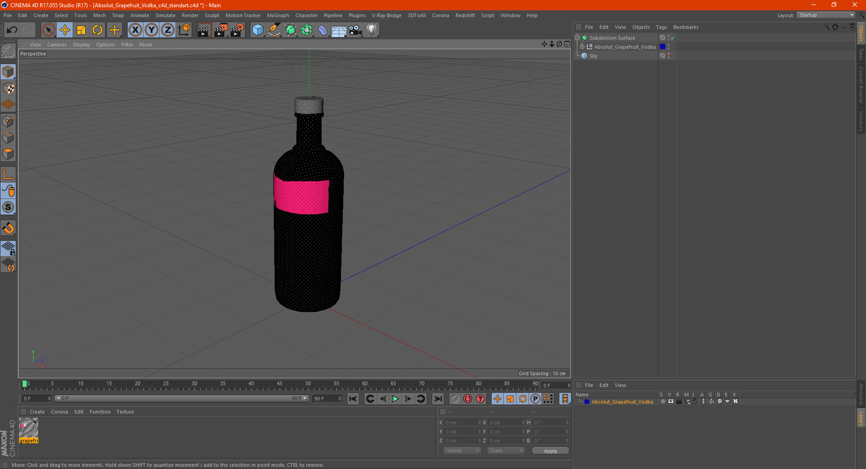866x469 pixels.
Task: Toggle Subdivision Surface green enable checkmark
Action: click(x=673, y=38)
